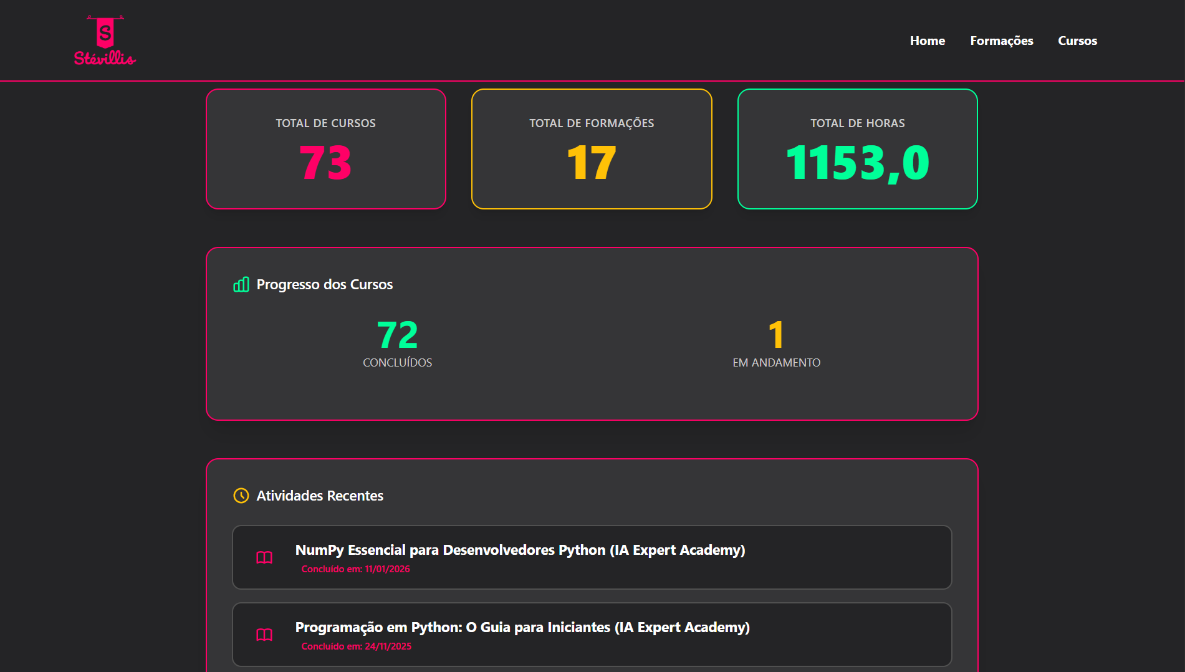Click the 1153,0 total hours value

tap(857, 163)
